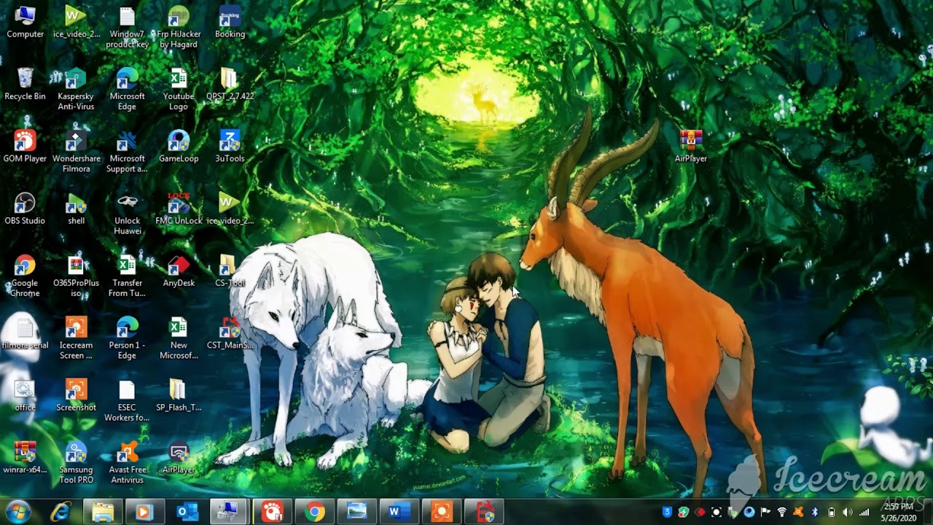Switch to GOM Player taskbar button
Image resolution: width=933 pixels, height=525 pixels.
pyautogui.click(x=273, y=512)
